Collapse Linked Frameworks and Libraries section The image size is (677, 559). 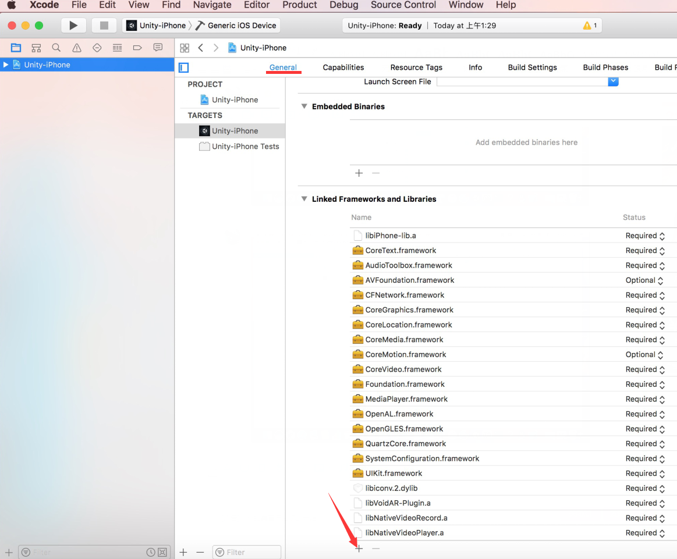click(x=304, y=199)
